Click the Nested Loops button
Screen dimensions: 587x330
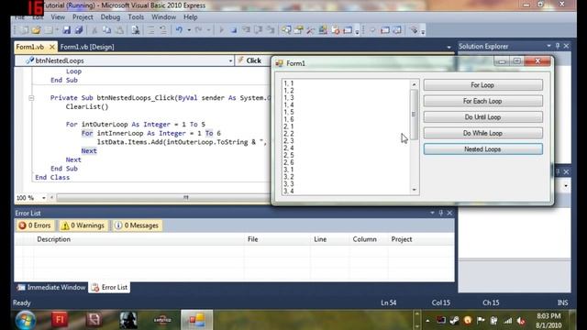(483, 149)
